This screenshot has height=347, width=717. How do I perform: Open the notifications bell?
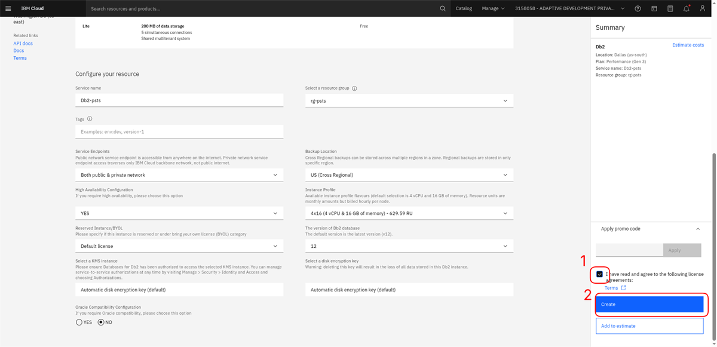687,8
